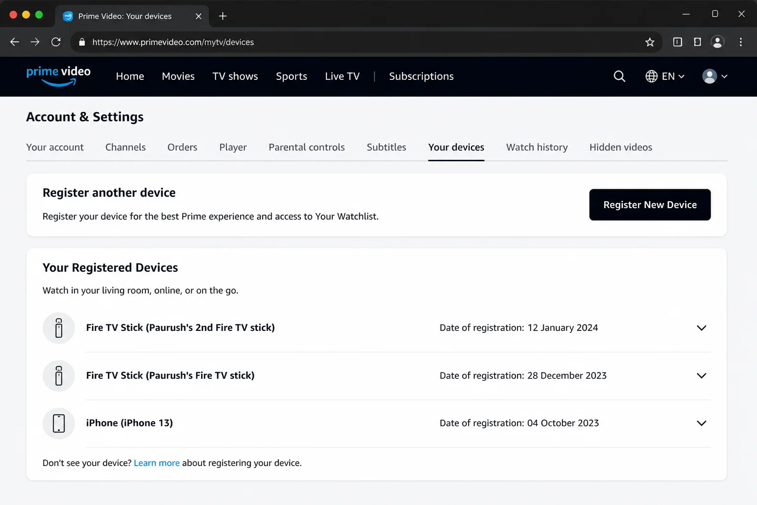Reload the page
This screenshot has width=757, height=505.
(56, 42)
